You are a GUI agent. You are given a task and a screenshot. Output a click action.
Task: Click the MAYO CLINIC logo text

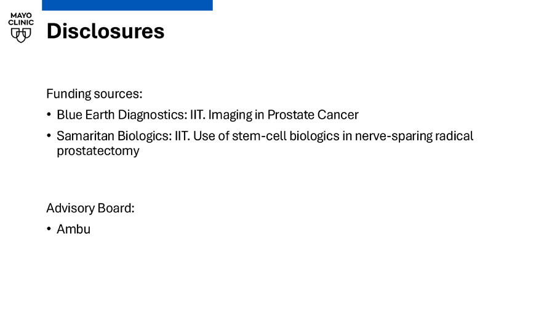[x=21, y=19]
